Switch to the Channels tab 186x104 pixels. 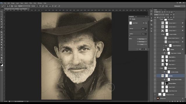click(x=160, y=10)
